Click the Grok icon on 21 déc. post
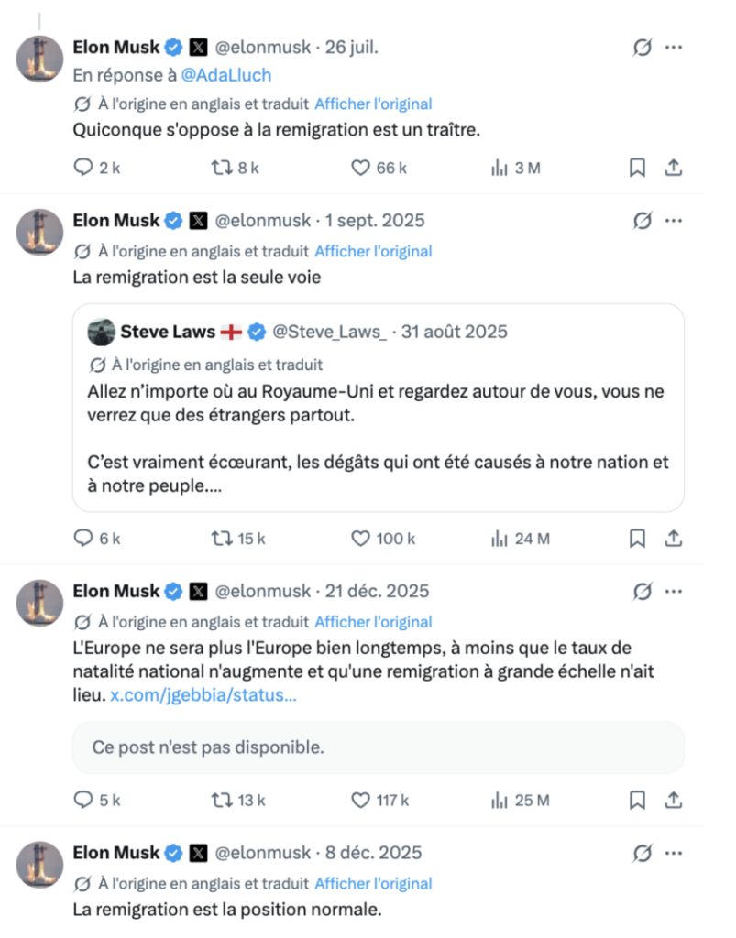Viewport: 736px width, 938px height. click(x=643, y=592)
